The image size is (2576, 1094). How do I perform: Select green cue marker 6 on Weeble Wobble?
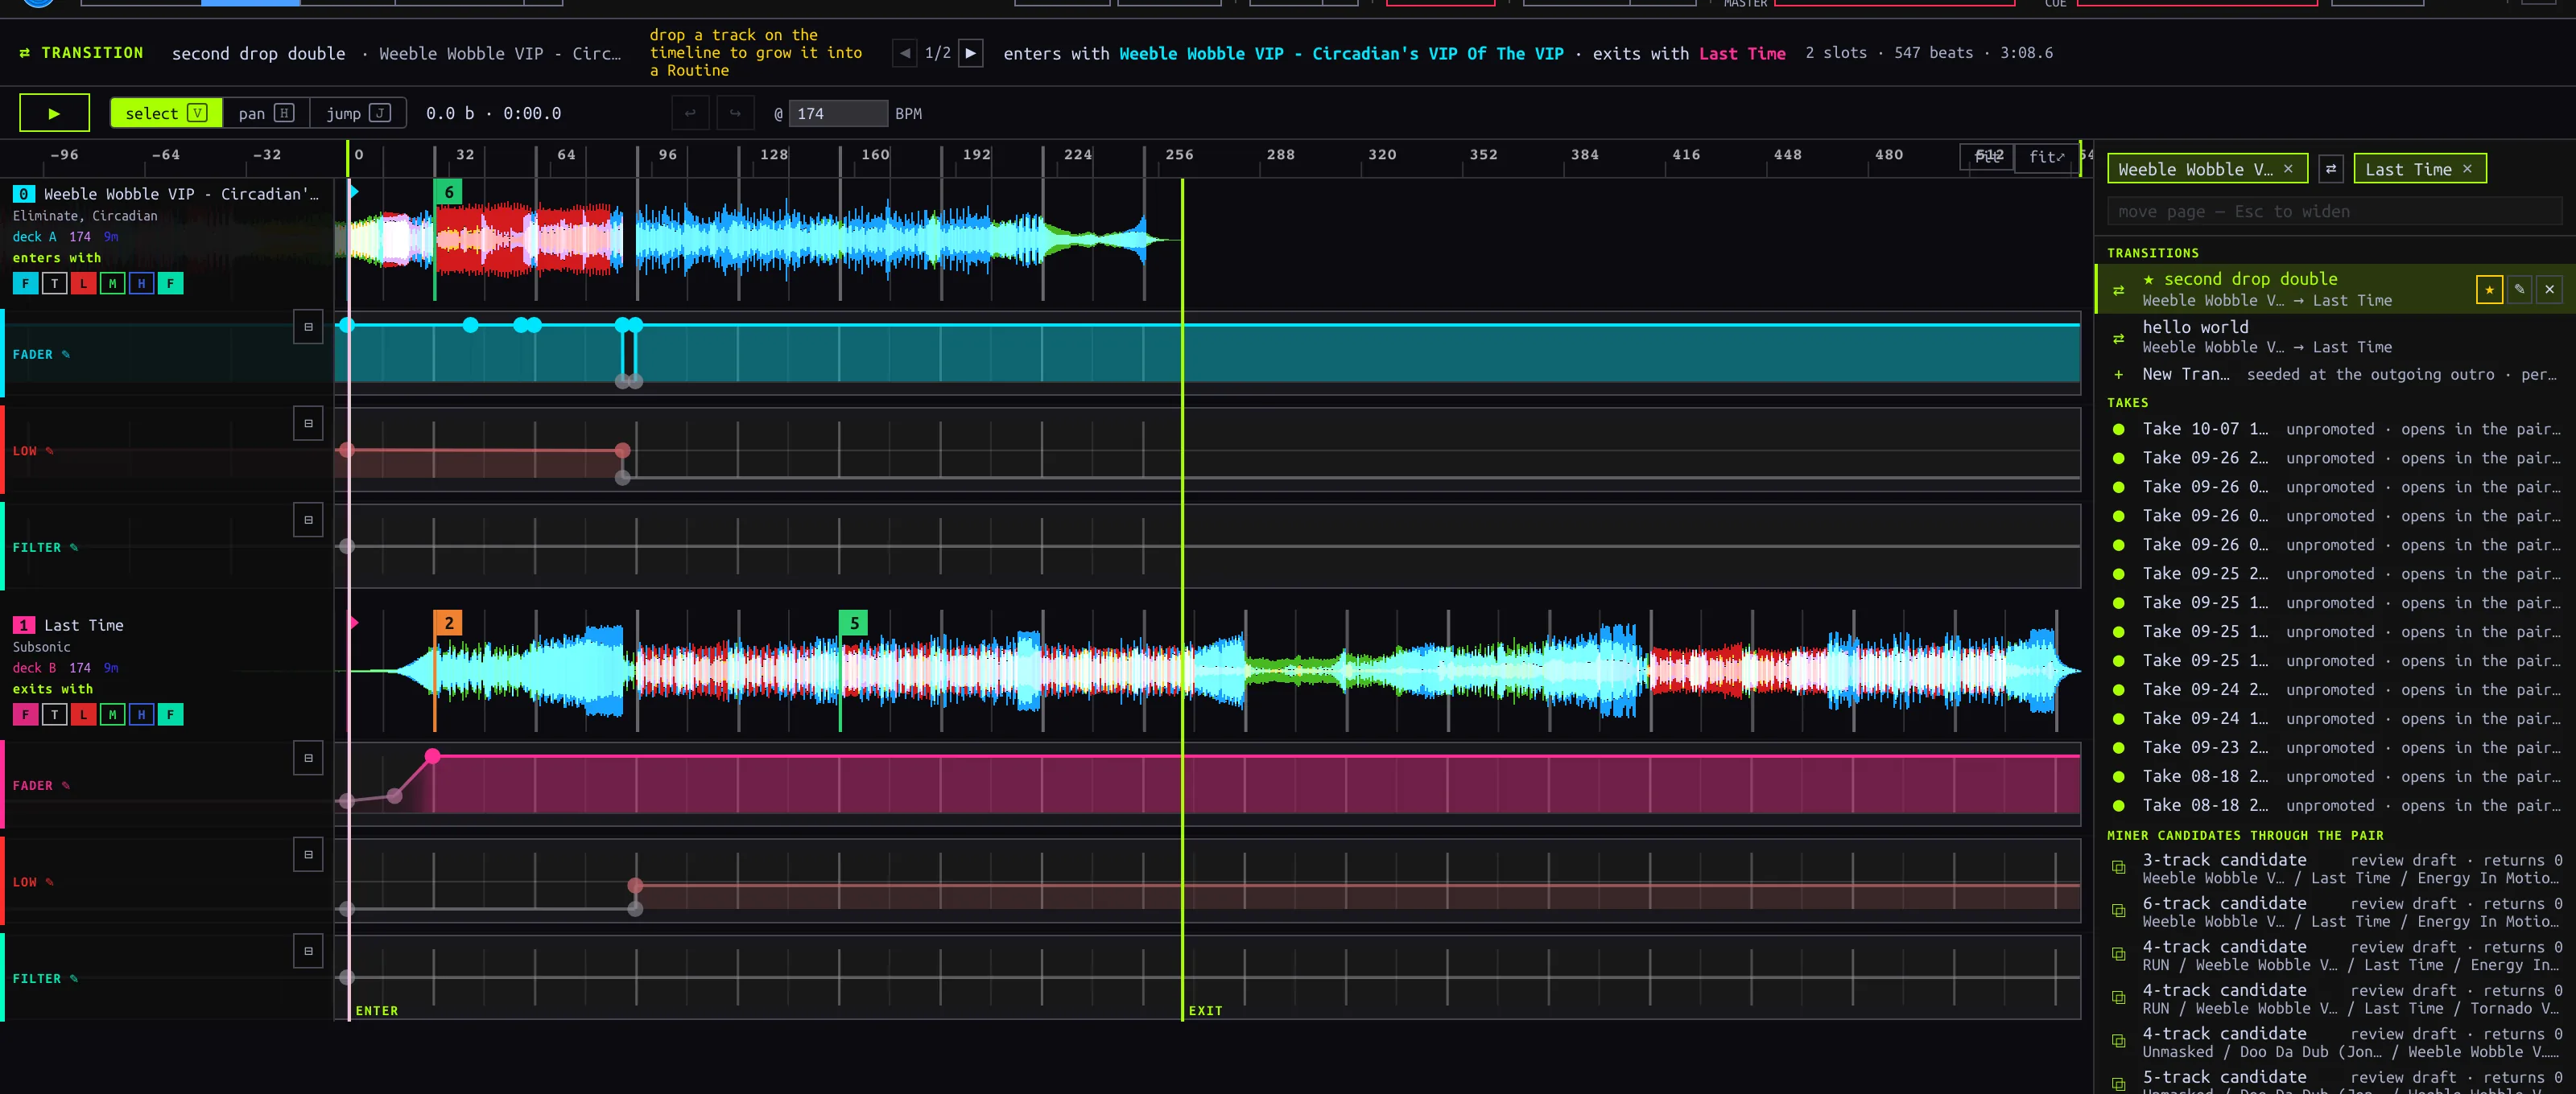[448, 191]
